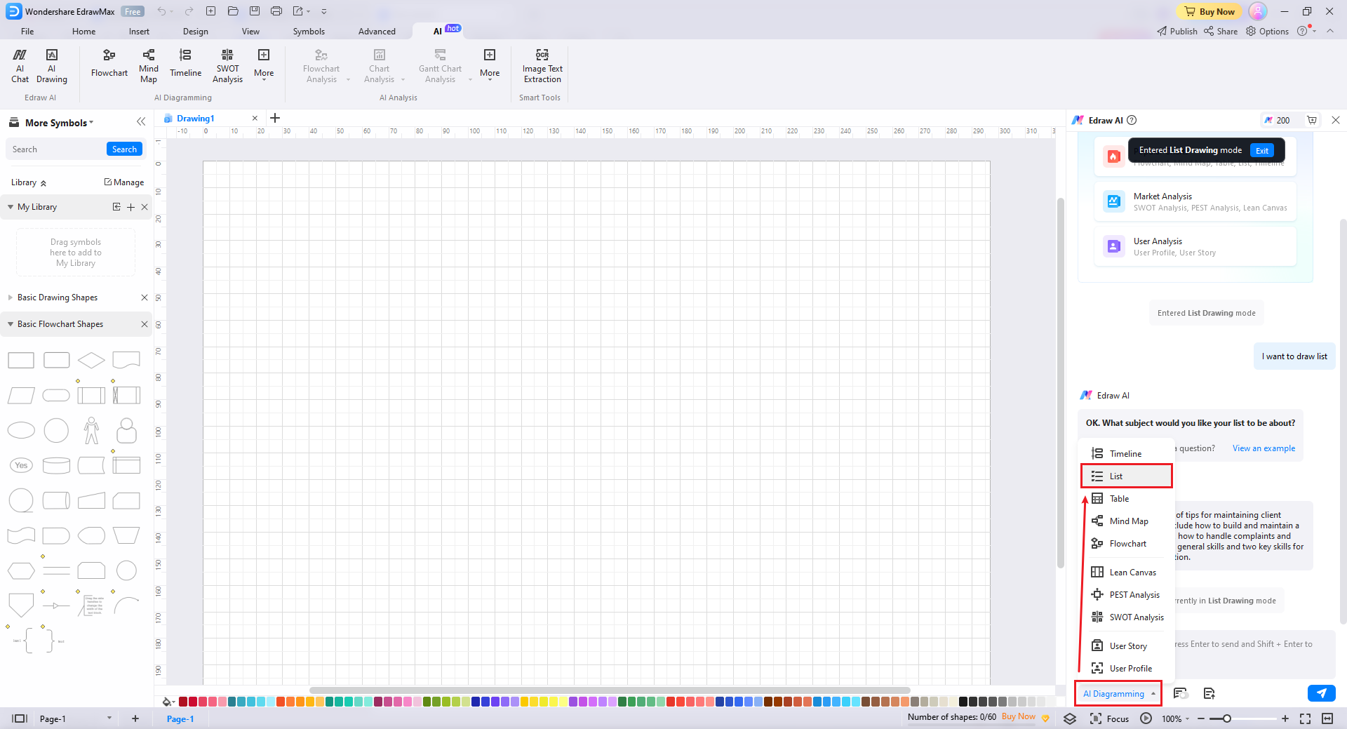
Task: Add a new library with plus icon
Action: tap(130, 207)
